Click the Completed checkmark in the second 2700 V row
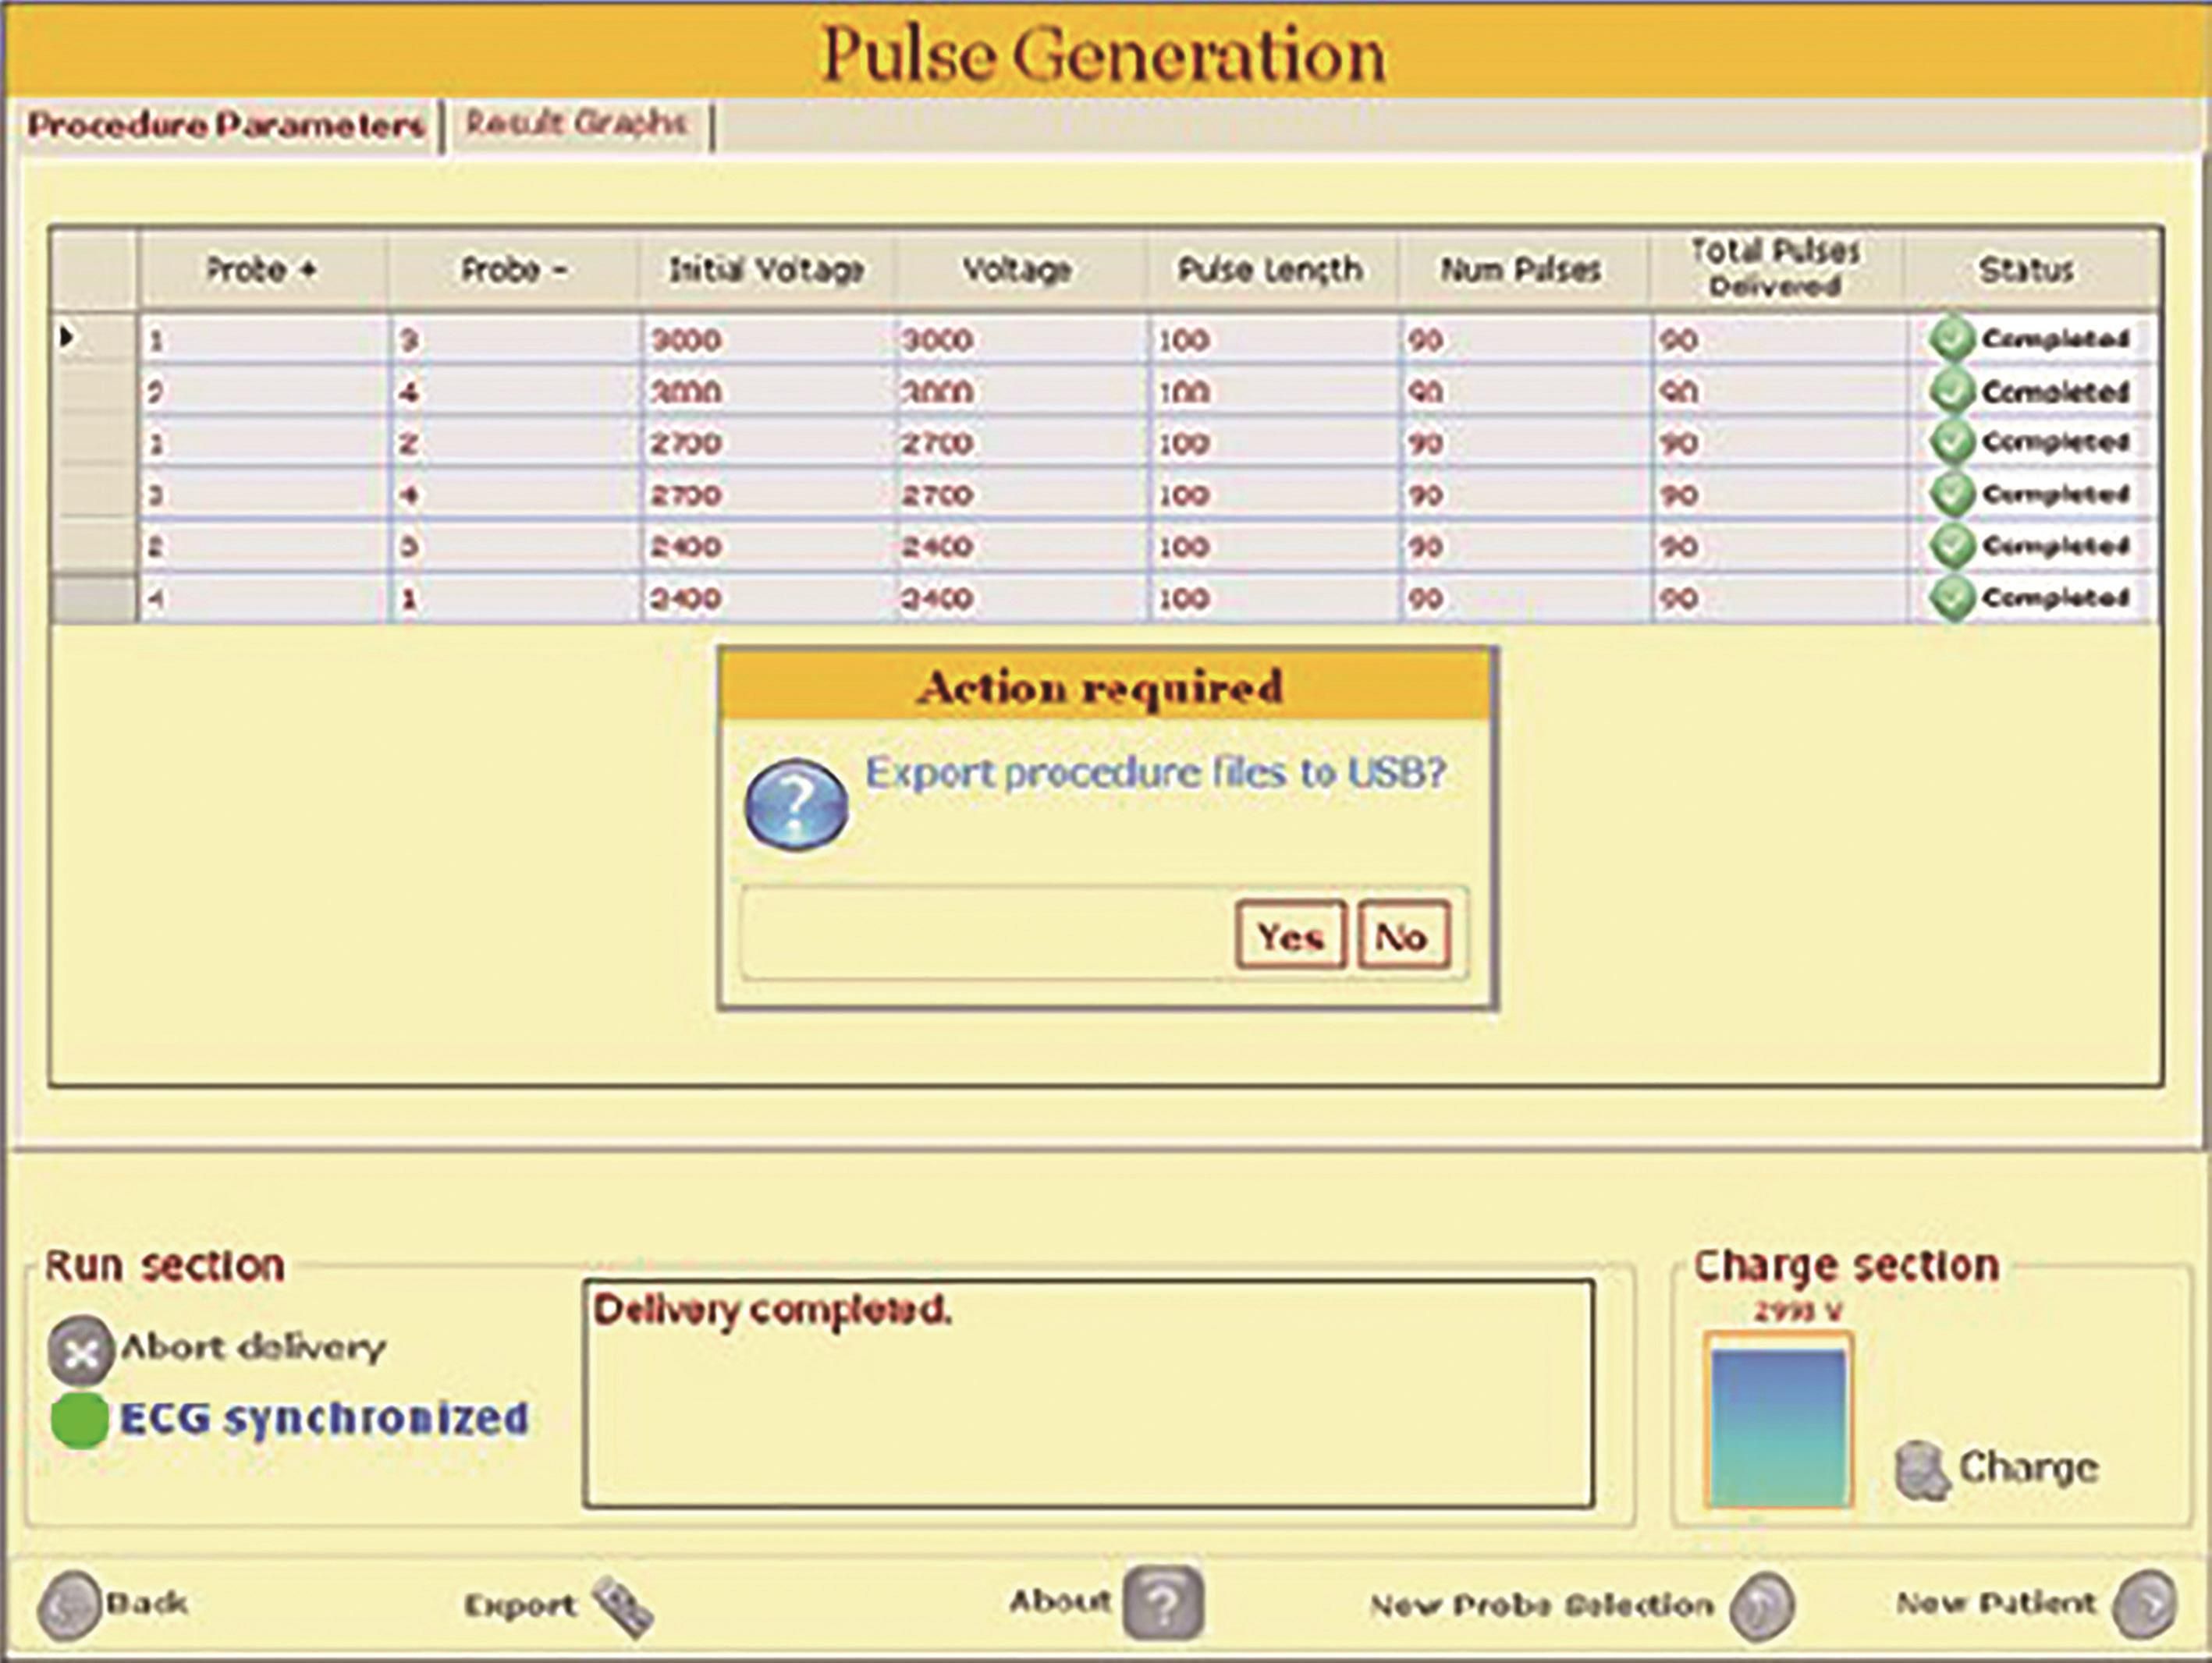This screenshot has width=2212, height=1663. (x=1951, y=493)
